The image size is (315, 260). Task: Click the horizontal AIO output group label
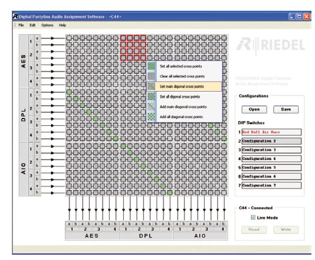[200, 236]
